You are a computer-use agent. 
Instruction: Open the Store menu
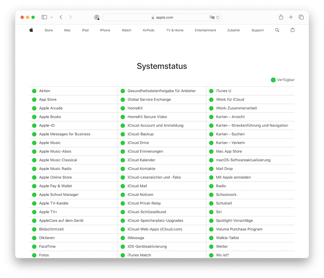49,30
